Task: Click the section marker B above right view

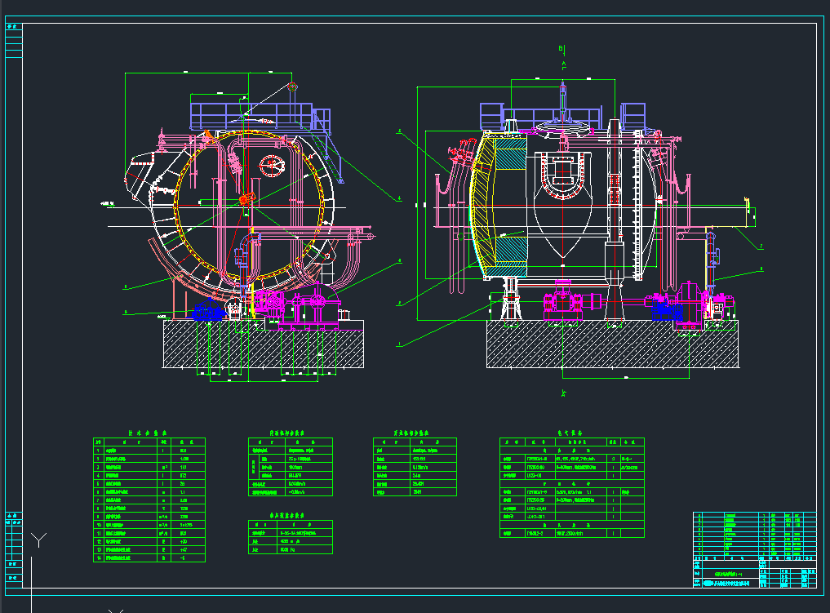Action: pyautogui.click(x=561, y=50)
